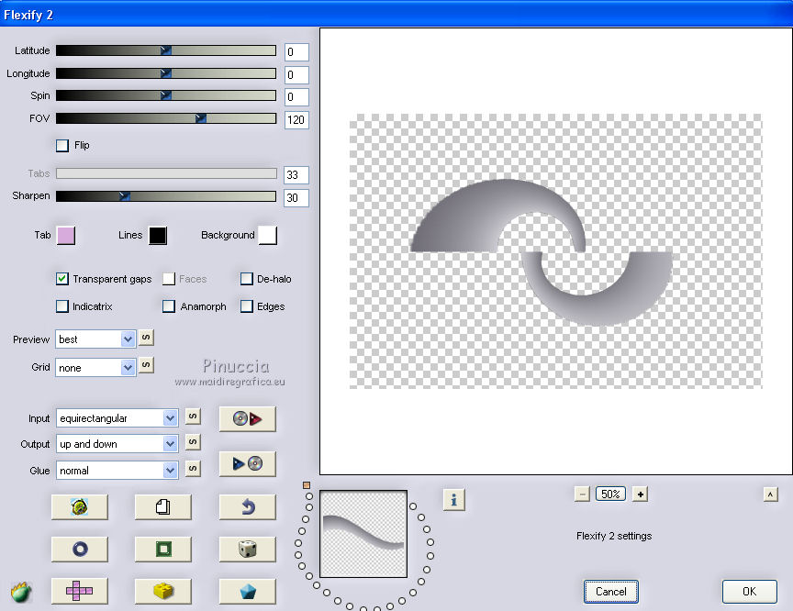Click the Spin slider handle
Viewport: 793px width, 611px height.
click(165, 95)
